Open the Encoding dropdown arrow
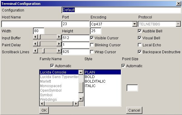This screenshot has width=182, height=115. [134, 24]
